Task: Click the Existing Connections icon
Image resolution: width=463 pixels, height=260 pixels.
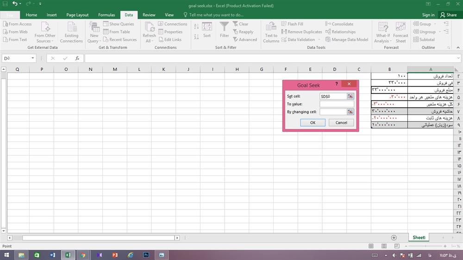Action: pyautogui.click(x=71, y=31)
